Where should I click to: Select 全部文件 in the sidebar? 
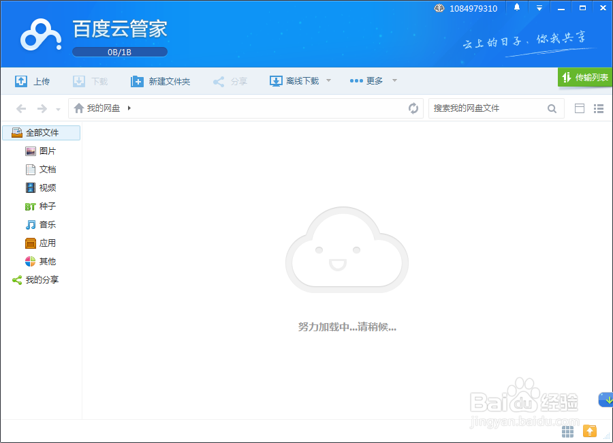point(42,132)
